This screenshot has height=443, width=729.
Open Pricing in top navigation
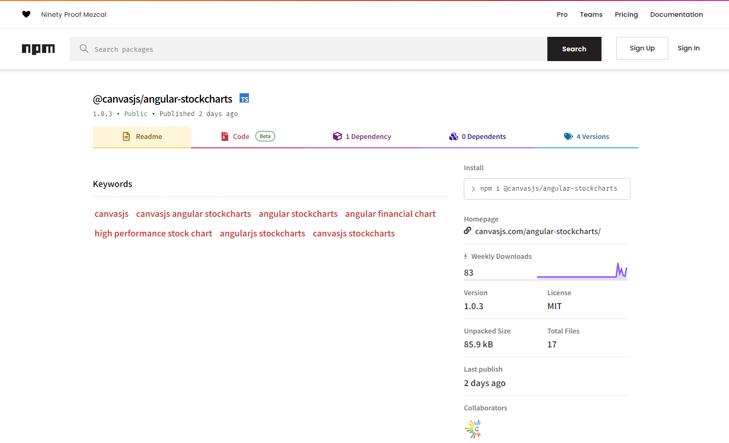tap(626, 14)
